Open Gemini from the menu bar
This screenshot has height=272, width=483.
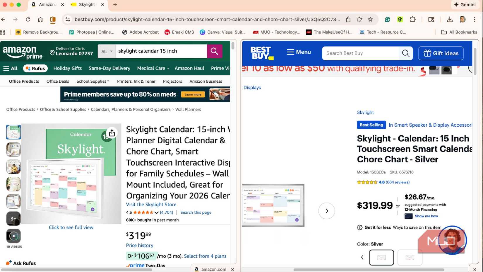[465, 4]
